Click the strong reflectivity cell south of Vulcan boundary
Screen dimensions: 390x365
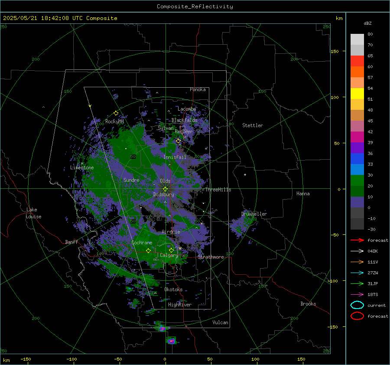click(x=171, y=341)
